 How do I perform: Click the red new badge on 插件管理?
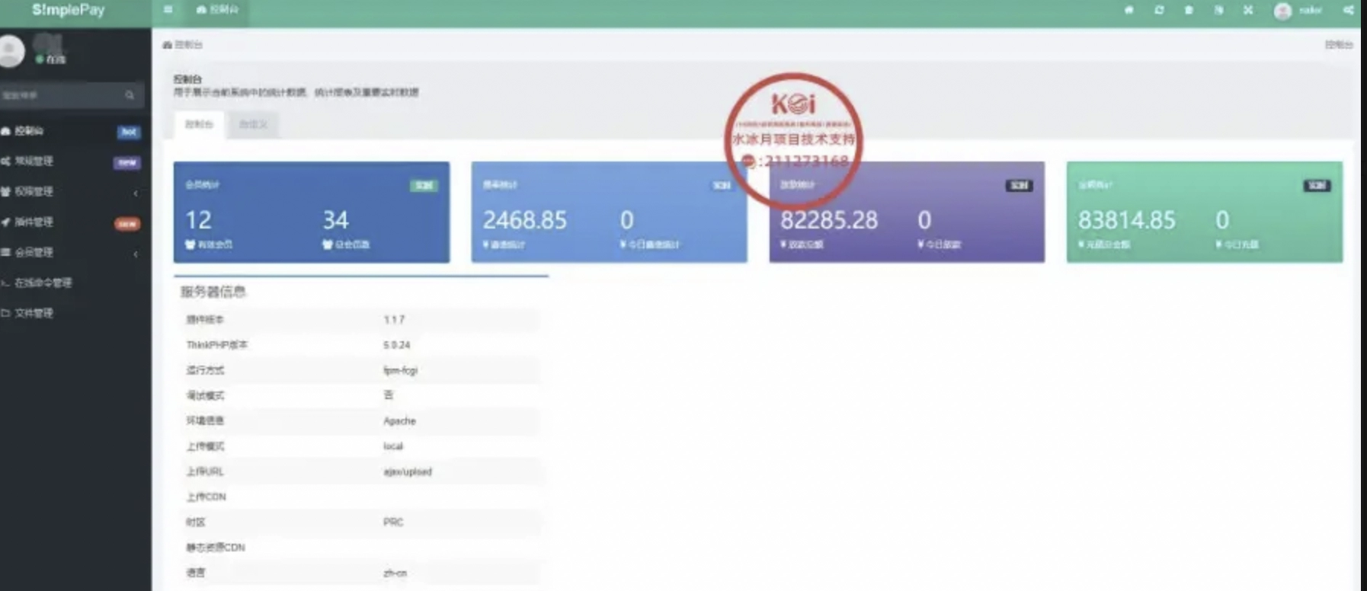click(x=127, y=224)
